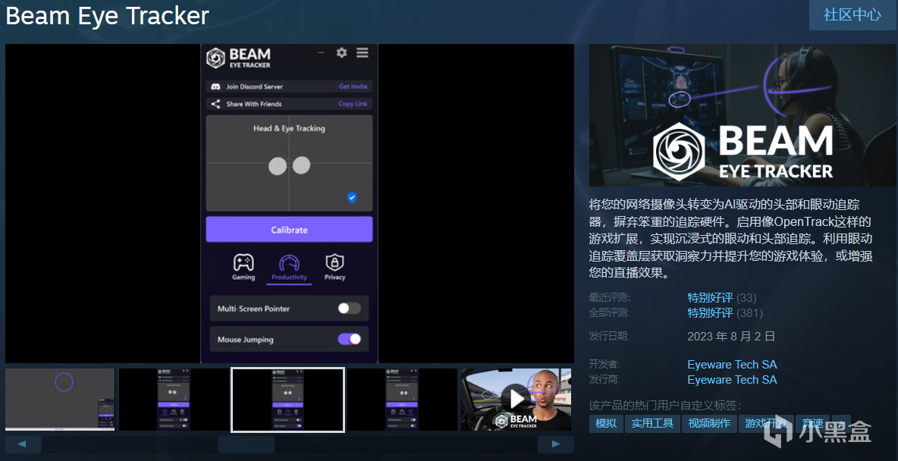Click the Copy Link link
898x461 pixels.
[353, 104]
